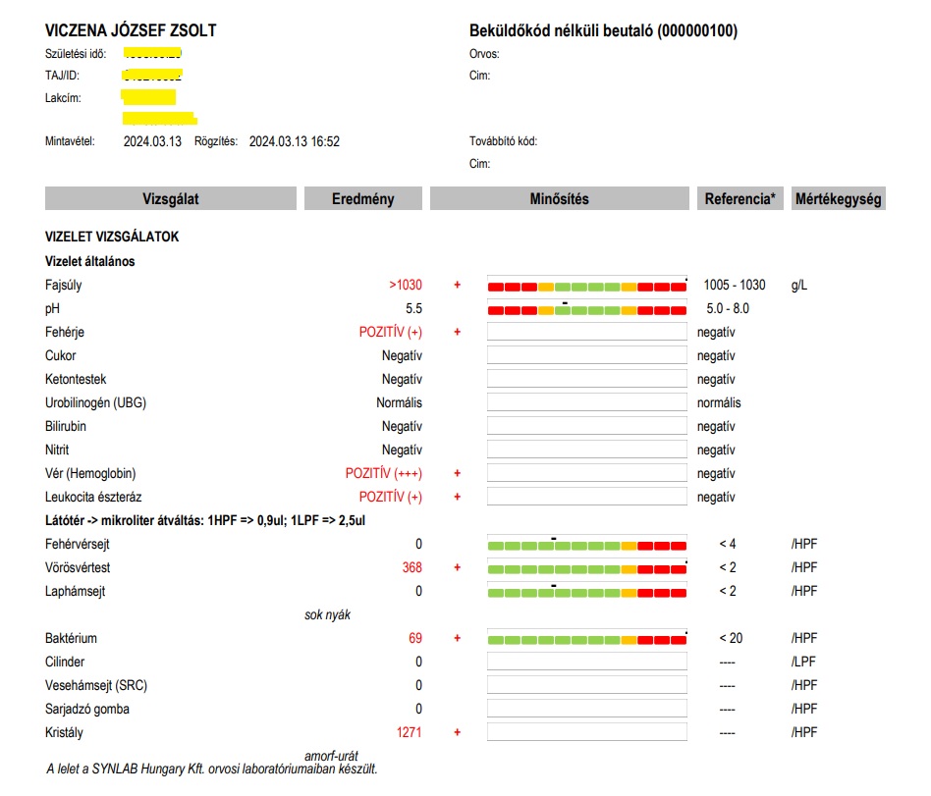Click the Eredmény column header
Screen dimensions: 931x796
[x=362, y=199]
